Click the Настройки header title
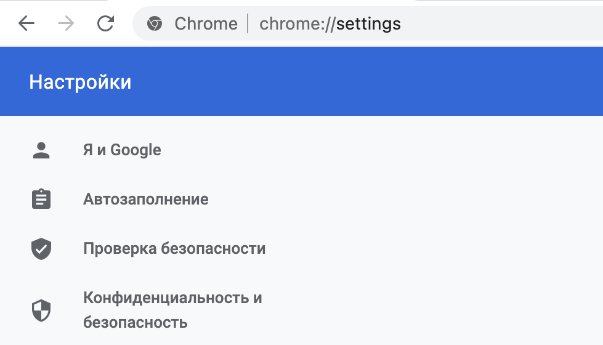Screen dimensions: 603x345 (80, 82)
